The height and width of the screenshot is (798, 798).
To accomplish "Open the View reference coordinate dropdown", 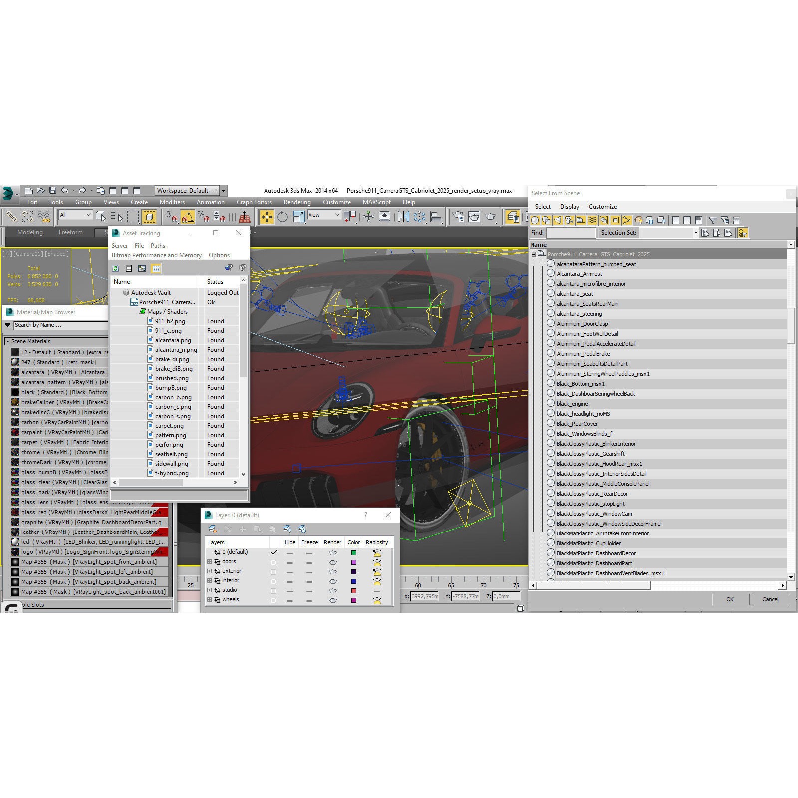I will click(324, 215).
